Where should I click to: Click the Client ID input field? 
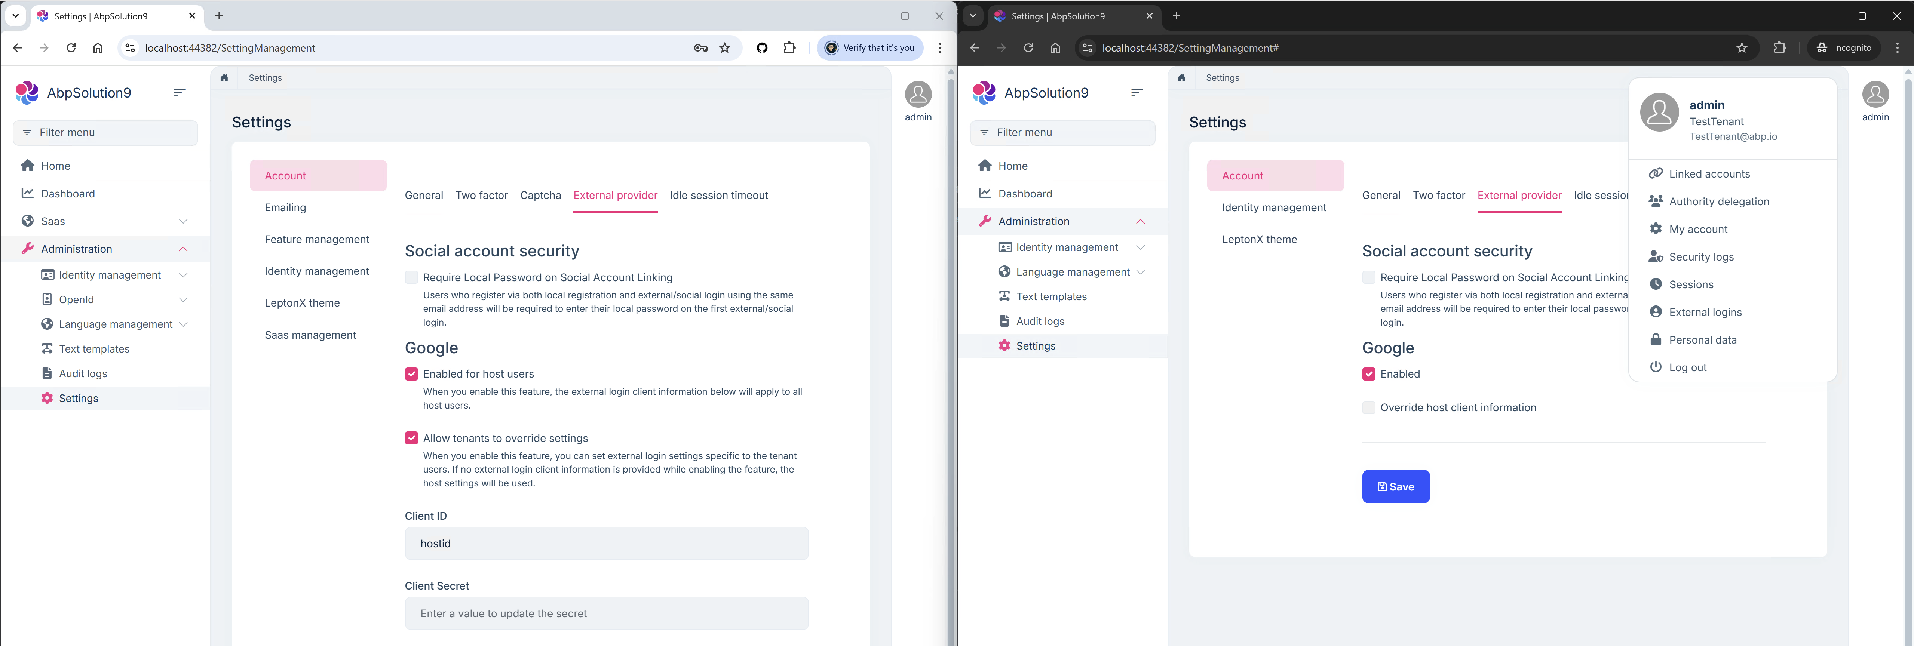pos(606,544)
